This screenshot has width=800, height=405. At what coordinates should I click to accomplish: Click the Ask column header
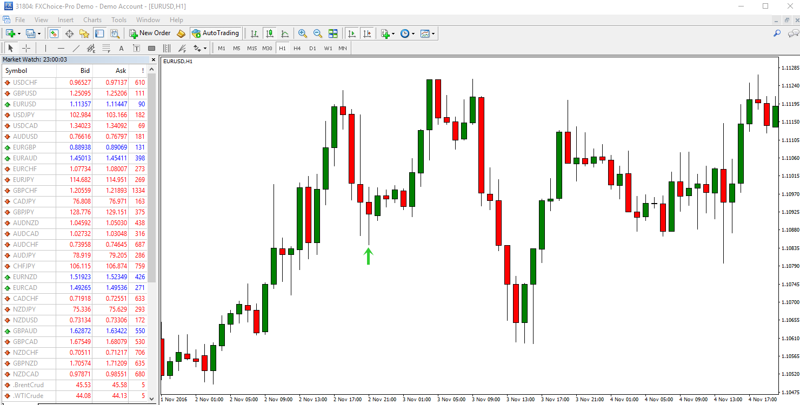pyautogui.click(x=111, y=71)
